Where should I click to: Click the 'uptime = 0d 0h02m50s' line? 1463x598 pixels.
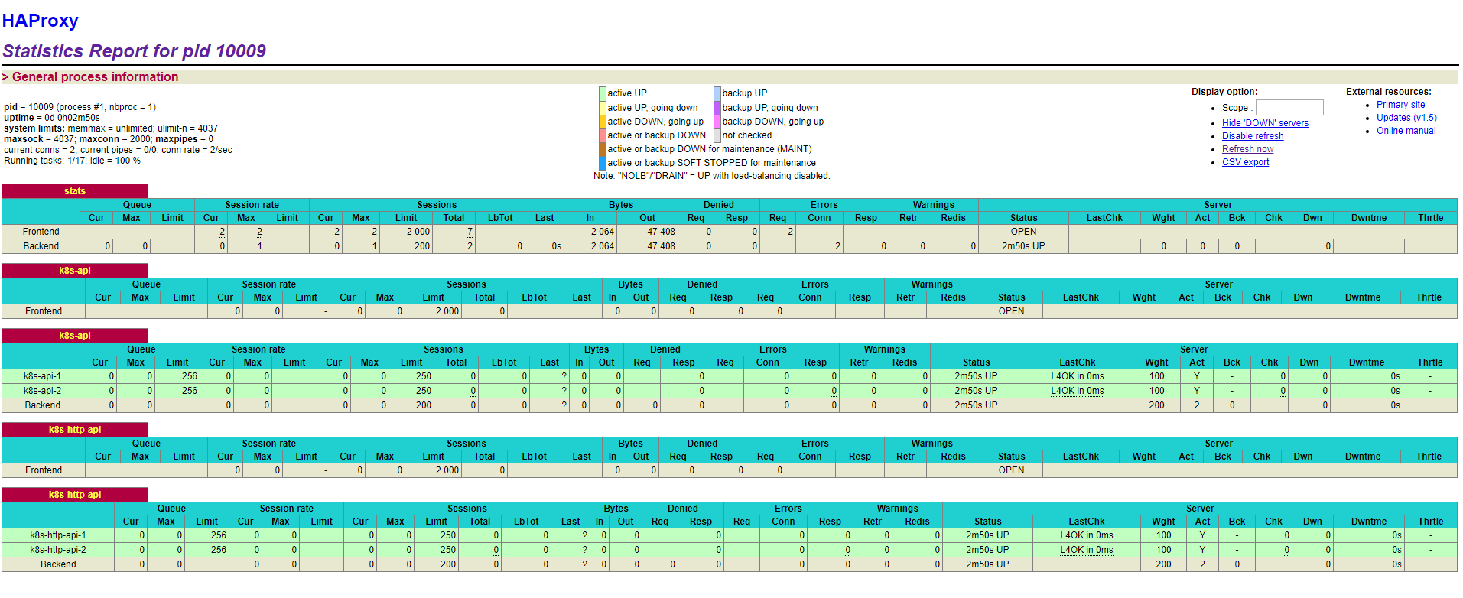52,118
